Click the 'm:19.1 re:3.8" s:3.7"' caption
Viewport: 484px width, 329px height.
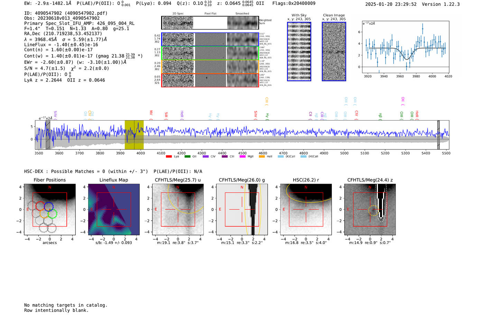pyautogui.click(x=178, y=243)
